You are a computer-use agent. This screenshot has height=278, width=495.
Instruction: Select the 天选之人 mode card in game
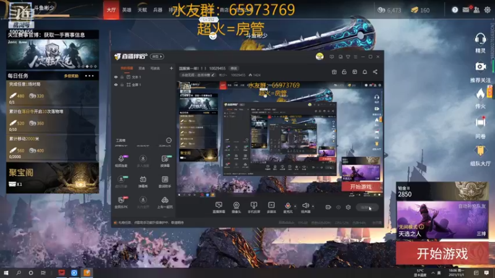coord(442,220)
